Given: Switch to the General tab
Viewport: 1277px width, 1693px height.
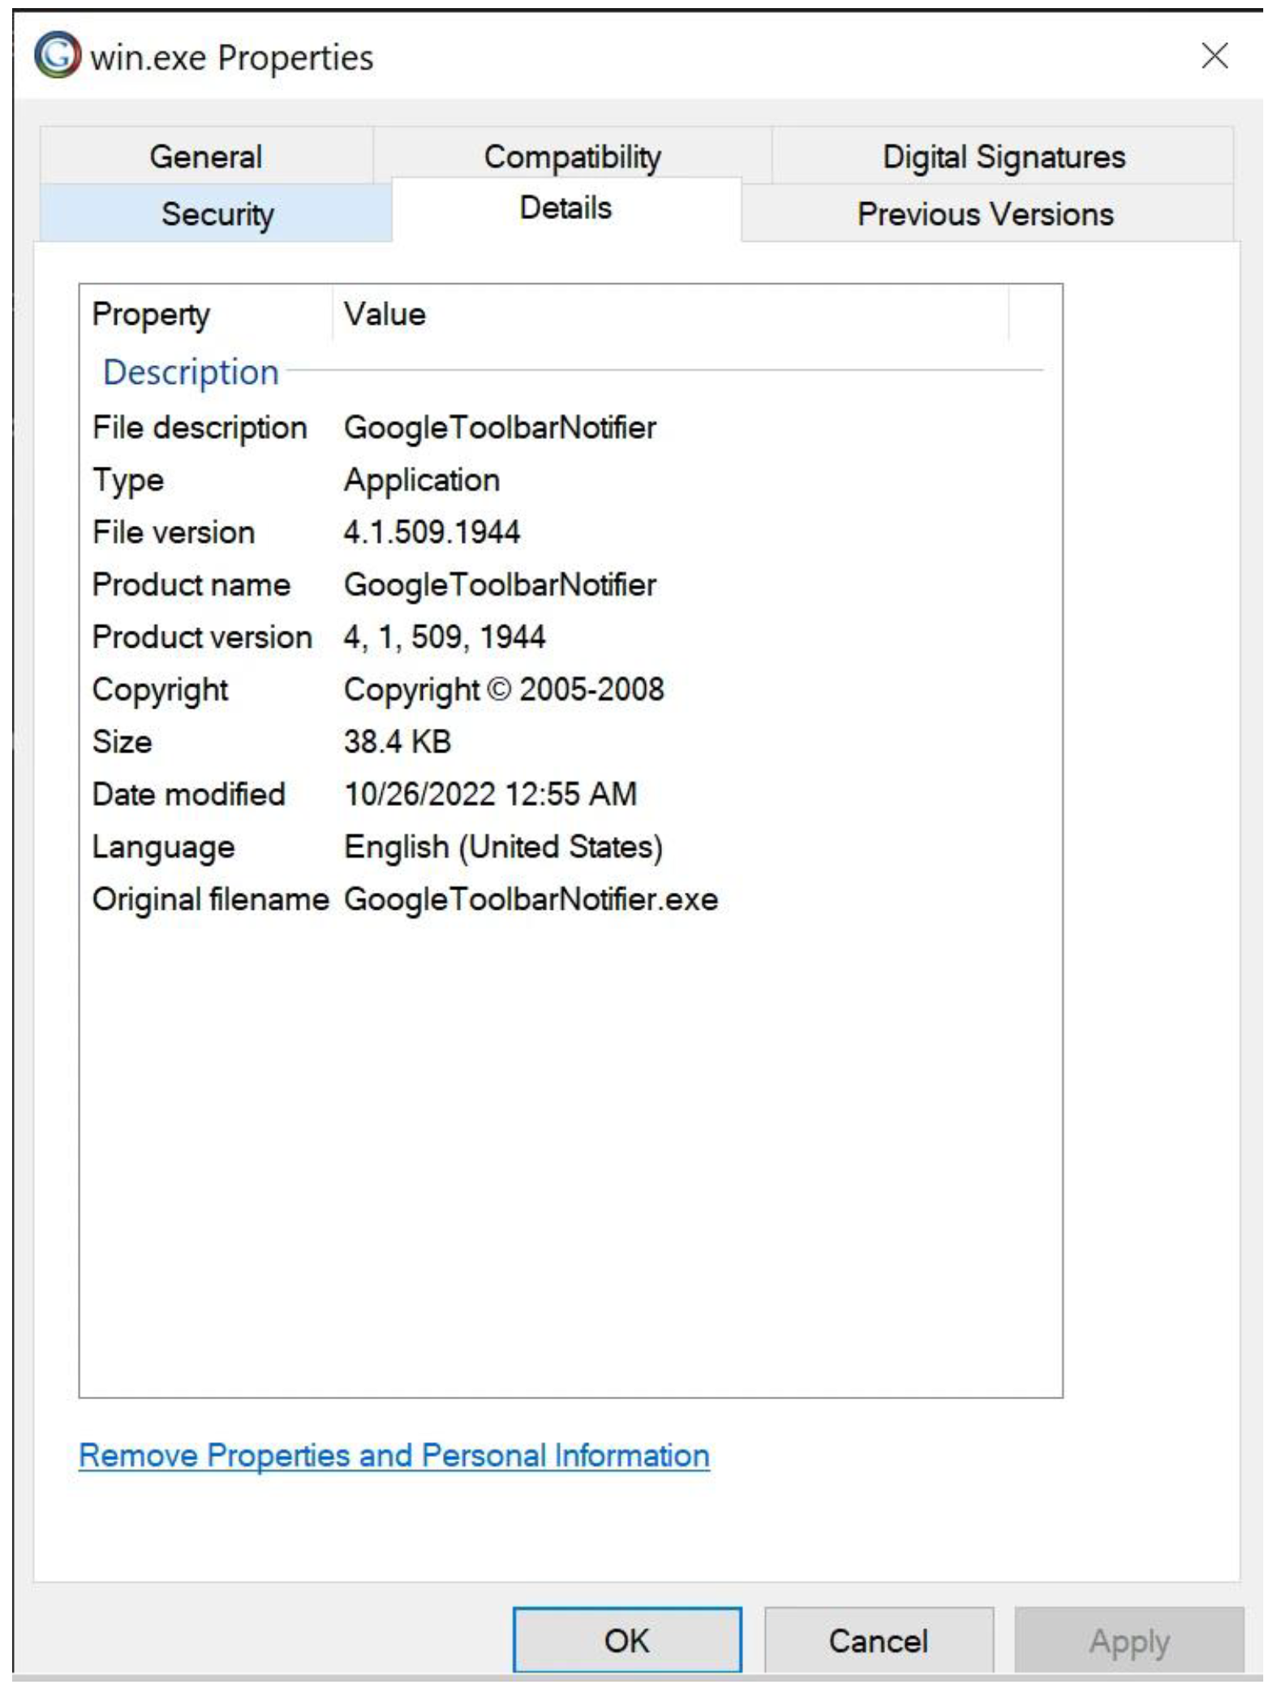Looking at the screenshot, I should pyautogui.click(x=206, y=157).
